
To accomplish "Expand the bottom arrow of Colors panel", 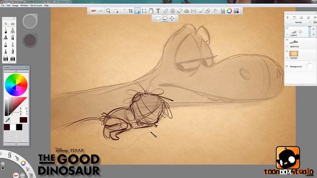I will pyautogui.click(x=16, y=144).
